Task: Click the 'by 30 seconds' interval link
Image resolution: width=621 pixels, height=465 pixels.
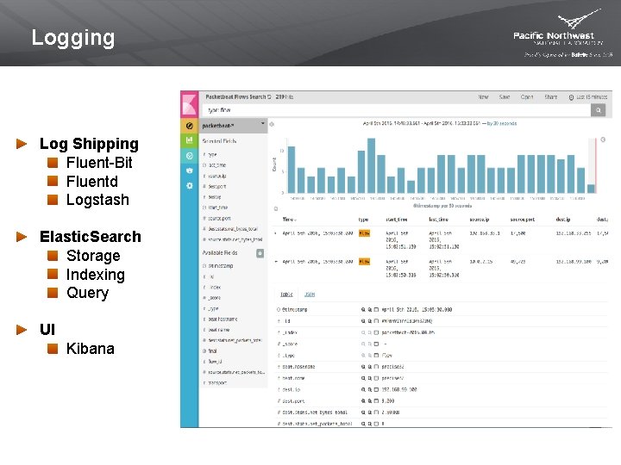Action: click(502, 123)
